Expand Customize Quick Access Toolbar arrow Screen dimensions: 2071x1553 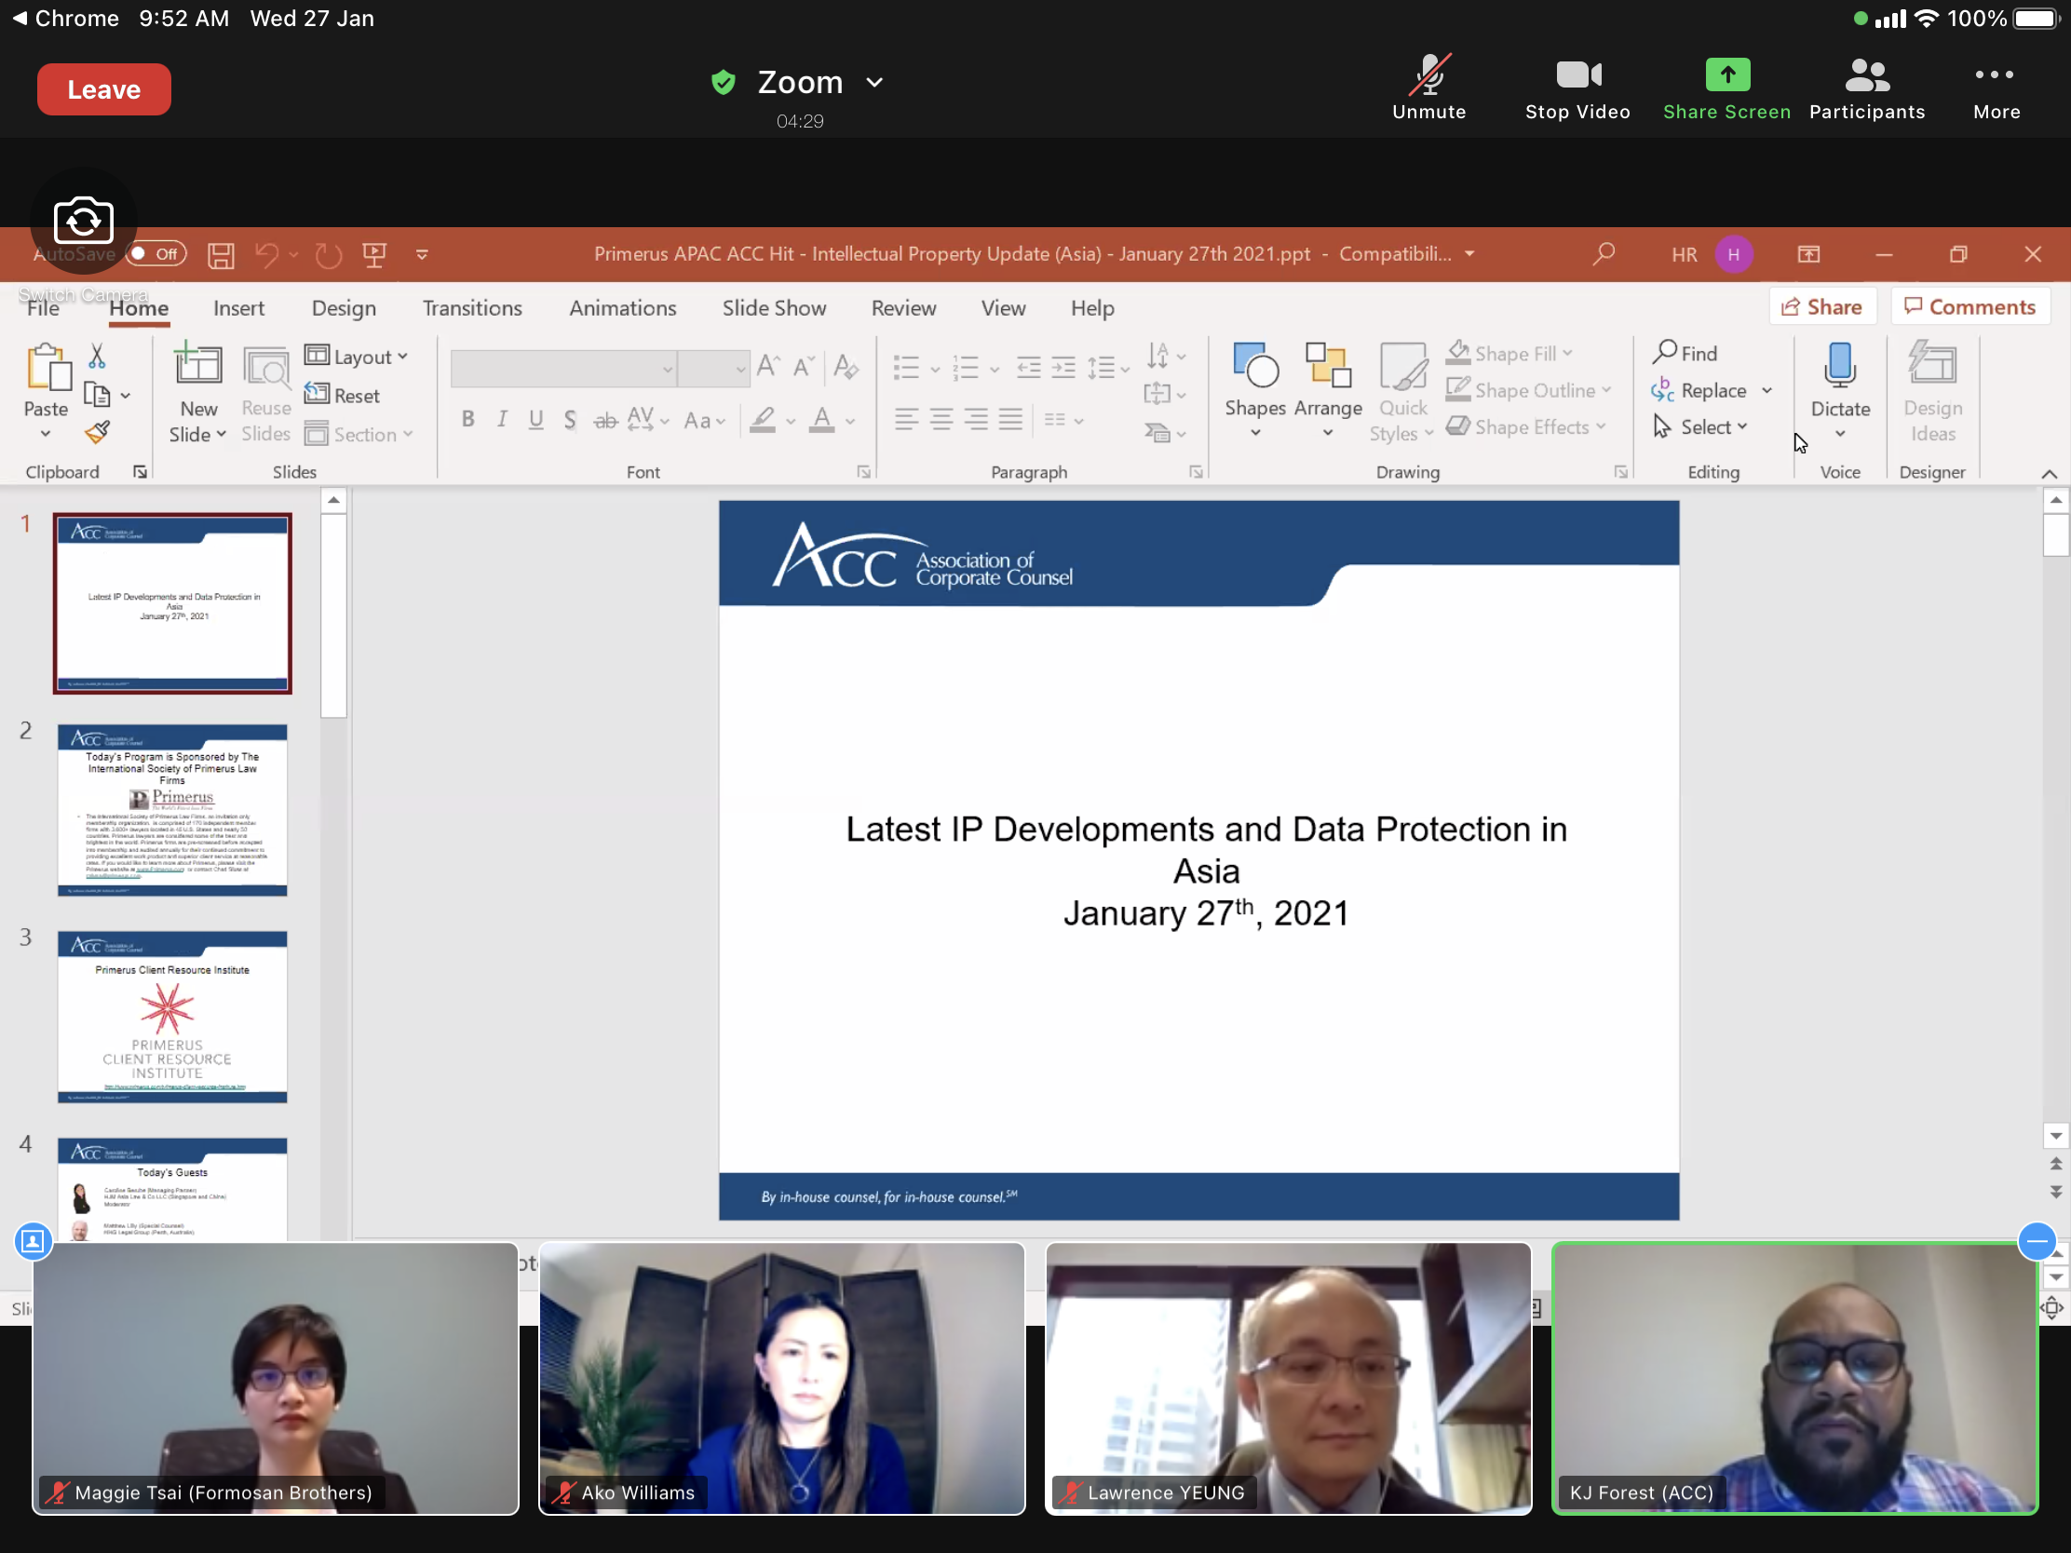(422, 254)
